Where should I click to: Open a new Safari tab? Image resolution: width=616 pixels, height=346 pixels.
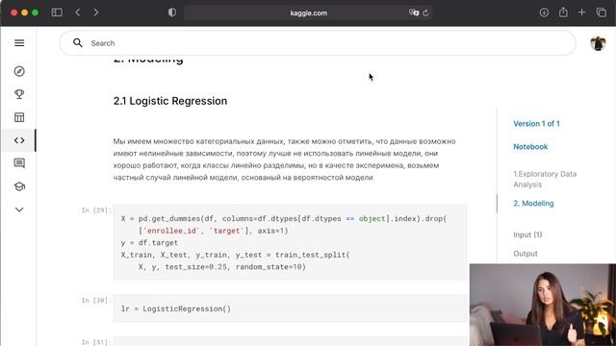pyautogui.click(x=581, y=12)
